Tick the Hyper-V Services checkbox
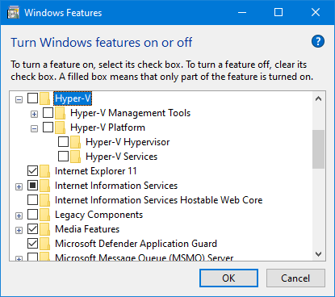The image size is (335, 297). click(63, 157)
